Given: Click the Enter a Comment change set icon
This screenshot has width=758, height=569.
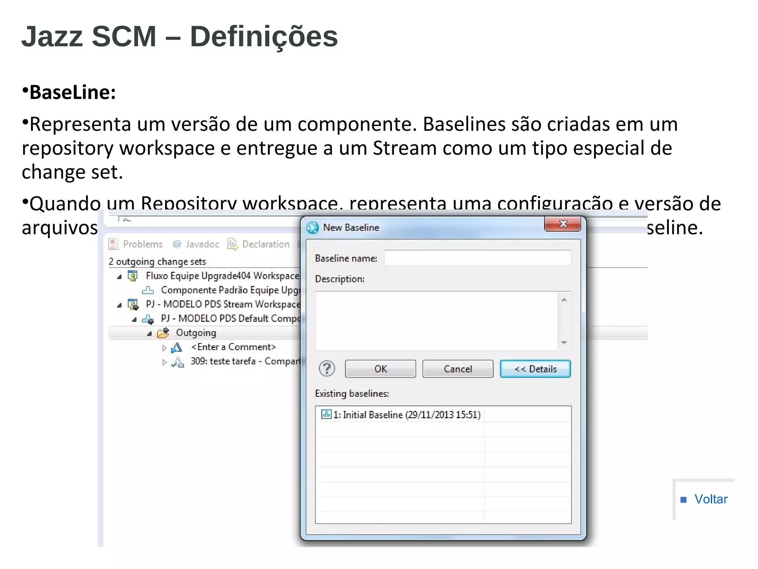Looking at the screenshot, I should pos(177,347).
